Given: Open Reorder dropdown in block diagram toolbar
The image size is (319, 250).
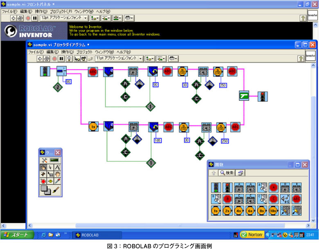Looking at the screenshot, I should [x=173, y=59].
